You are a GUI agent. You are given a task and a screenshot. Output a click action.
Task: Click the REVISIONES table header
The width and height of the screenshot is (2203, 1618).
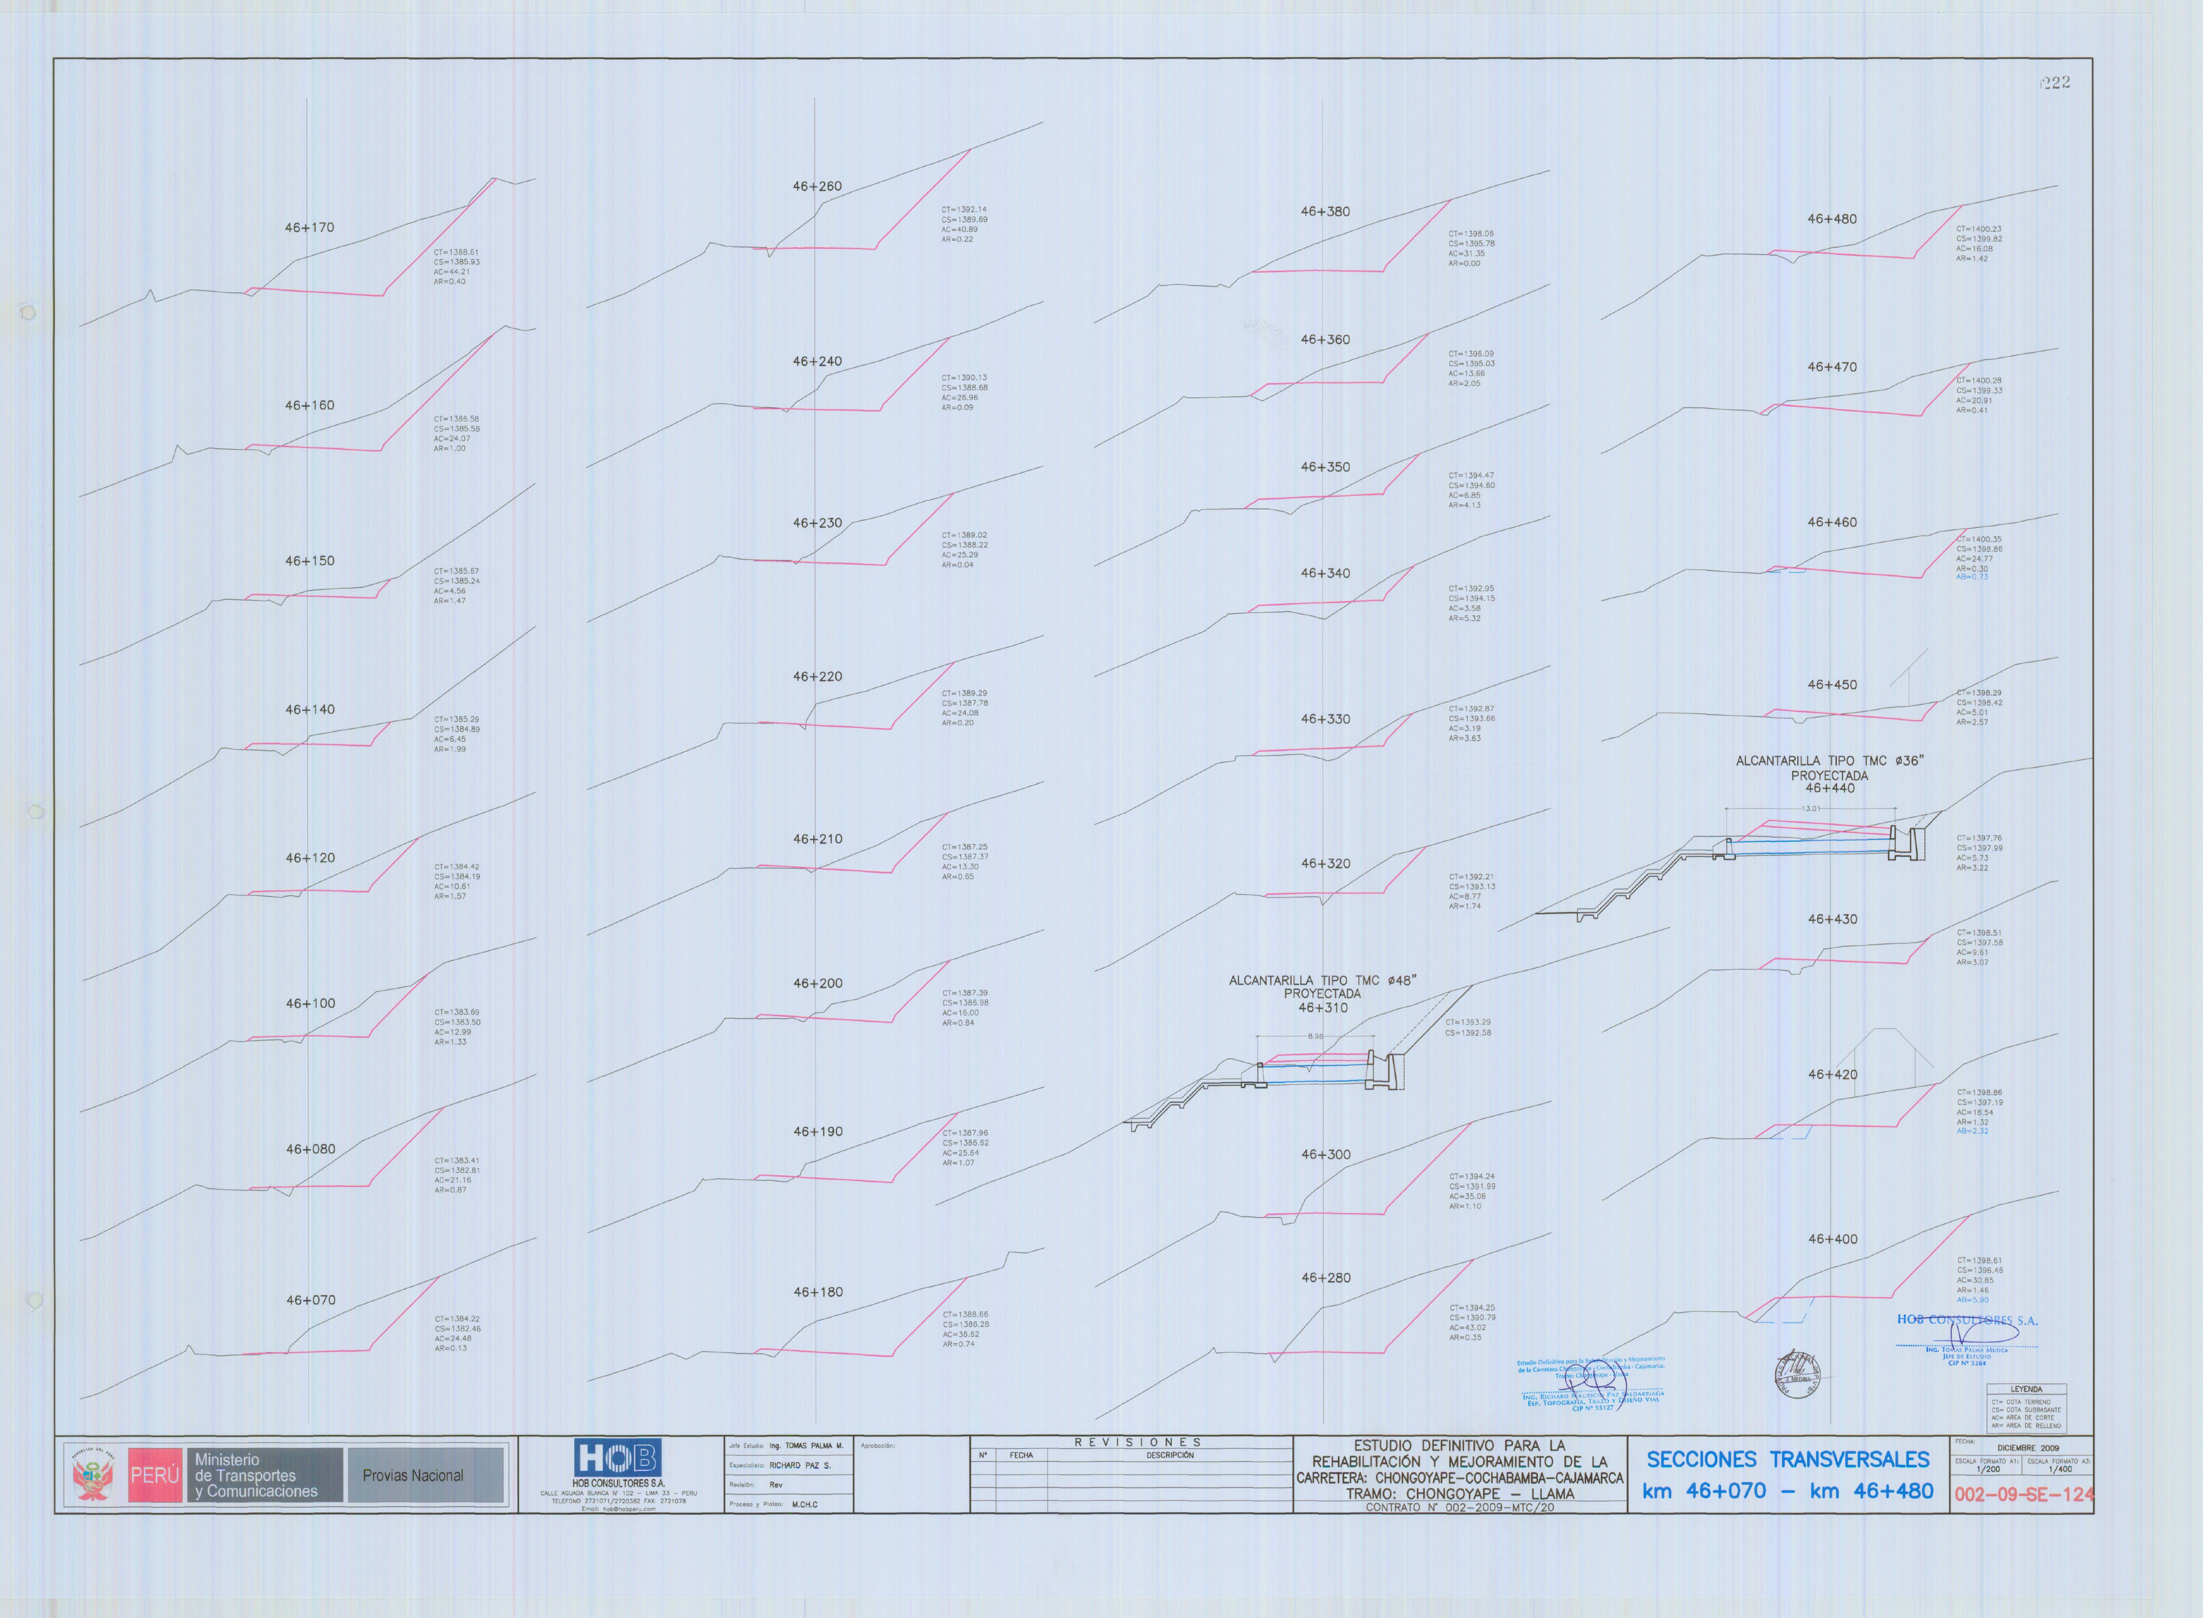click(1137, 1443)
